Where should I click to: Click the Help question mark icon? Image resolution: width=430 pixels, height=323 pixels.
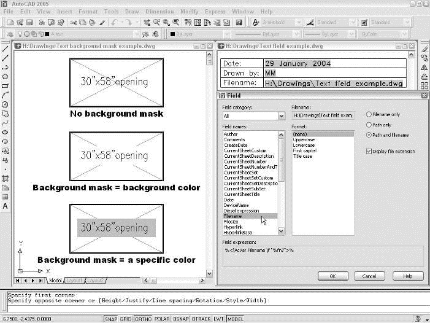point(239,23)
